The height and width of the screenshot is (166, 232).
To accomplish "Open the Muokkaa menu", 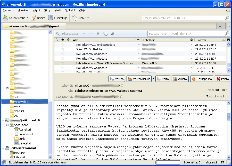I will 23,10.
